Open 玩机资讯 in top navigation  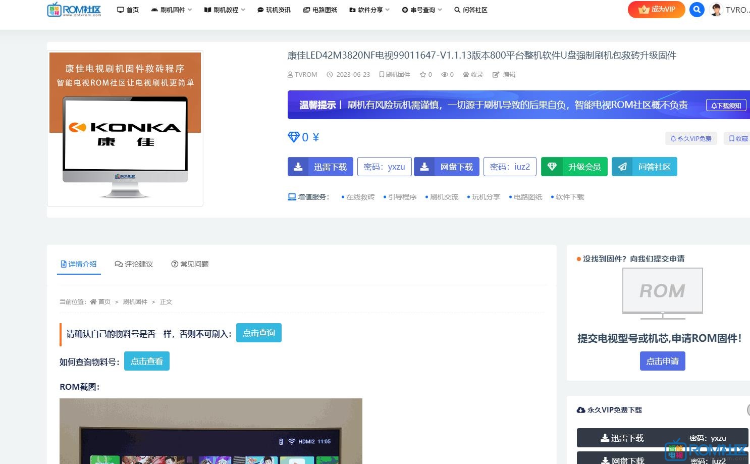coord(274,10)
